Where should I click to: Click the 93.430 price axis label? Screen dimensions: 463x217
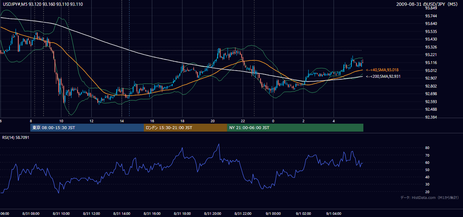click(x=431, y=39)
